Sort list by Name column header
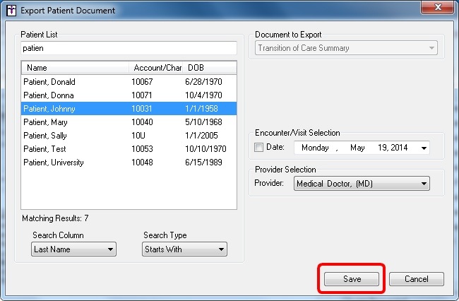This screenshot has width=459, height=301. point(76,69)
